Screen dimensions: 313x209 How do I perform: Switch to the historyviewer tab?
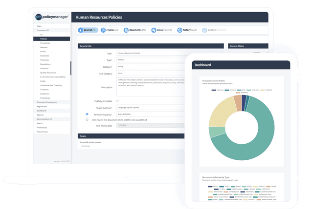[x=188, y=30]
